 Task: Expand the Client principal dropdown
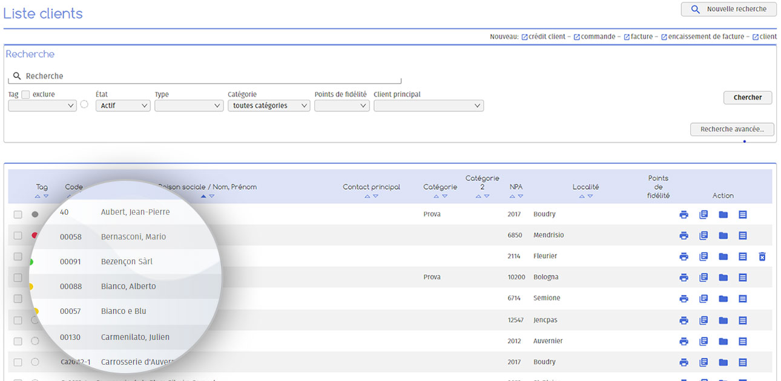pos(428,105)
